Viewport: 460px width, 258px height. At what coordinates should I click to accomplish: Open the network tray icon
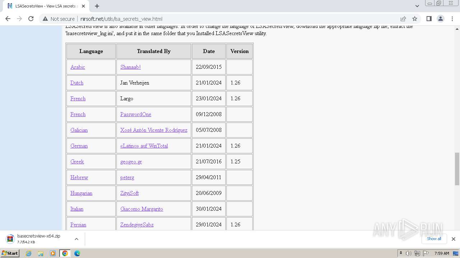(x=417, y=253)
